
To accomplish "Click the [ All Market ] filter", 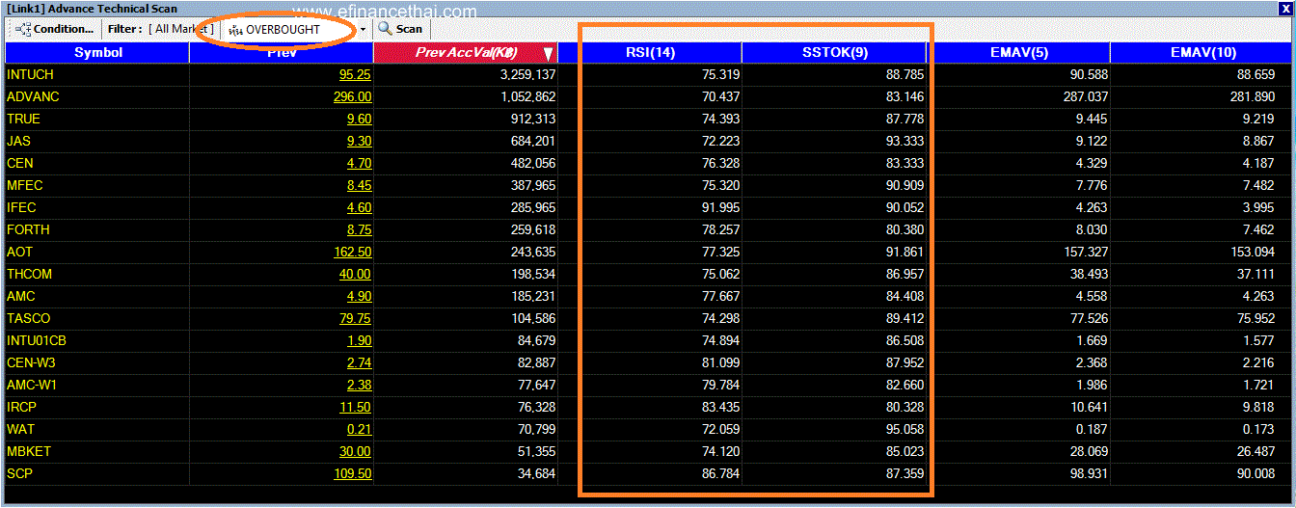I will point(180,29).
